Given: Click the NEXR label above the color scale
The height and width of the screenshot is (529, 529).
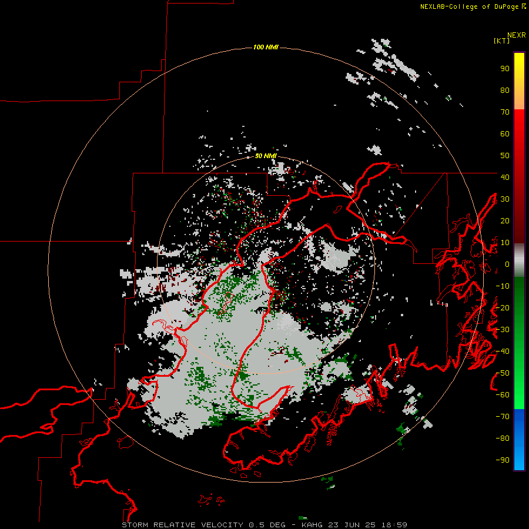Looking at the screenshot, I should 517,35.
